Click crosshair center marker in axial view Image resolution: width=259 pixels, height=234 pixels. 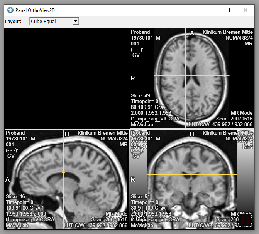[x=186, y=76]
